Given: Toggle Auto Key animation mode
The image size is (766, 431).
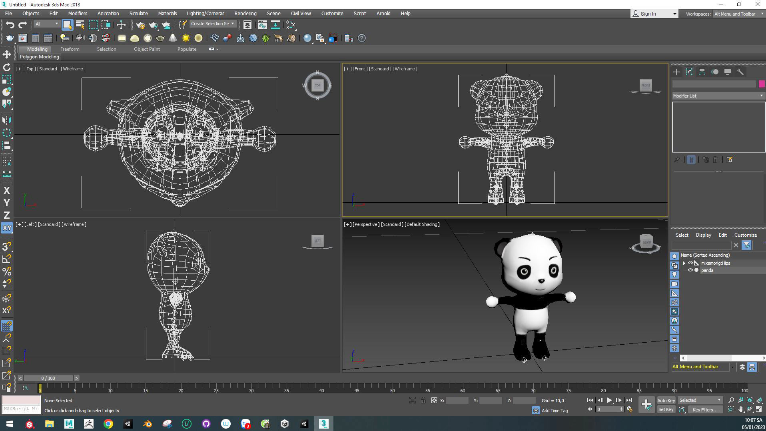Looking at the screenshot, I should coord(666,400).
